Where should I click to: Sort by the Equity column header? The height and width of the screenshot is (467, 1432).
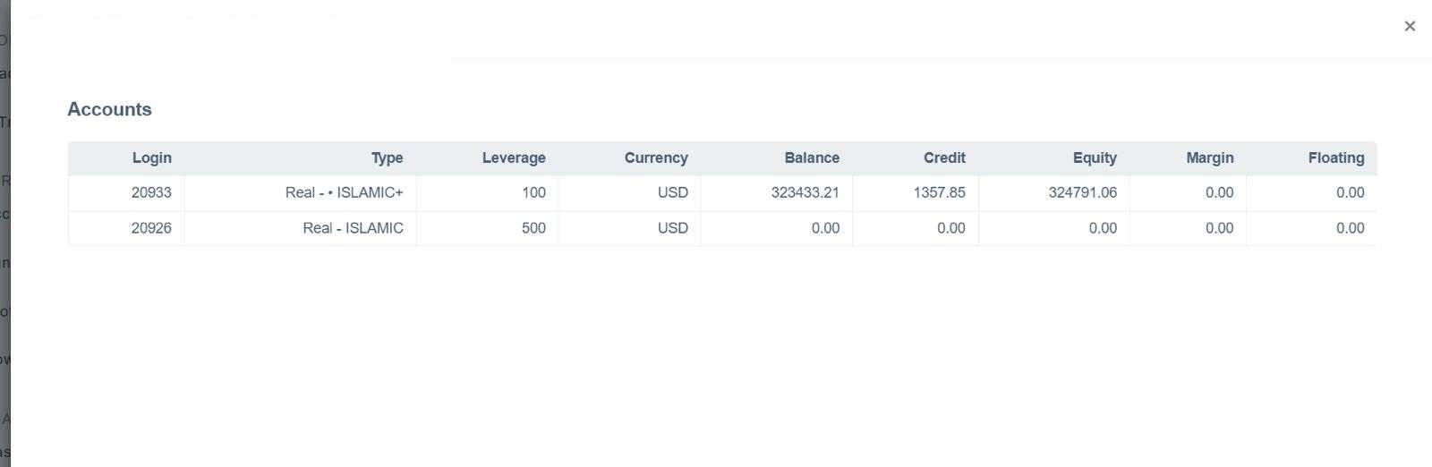(1094, 158)
